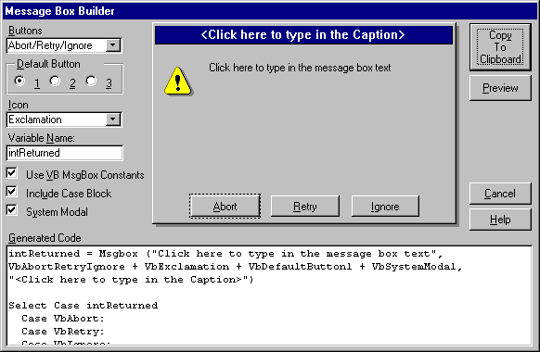Click the Exclamation combo box text
540x352 pixels.
click(35, 119)
